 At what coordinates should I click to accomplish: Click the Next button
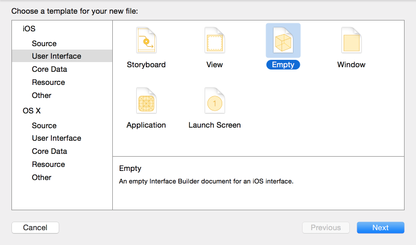(380, 227)
